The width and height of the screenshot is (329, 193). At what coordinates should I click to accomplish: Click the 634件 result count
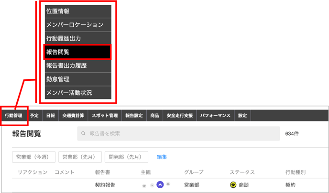click(x=292, y=133)
